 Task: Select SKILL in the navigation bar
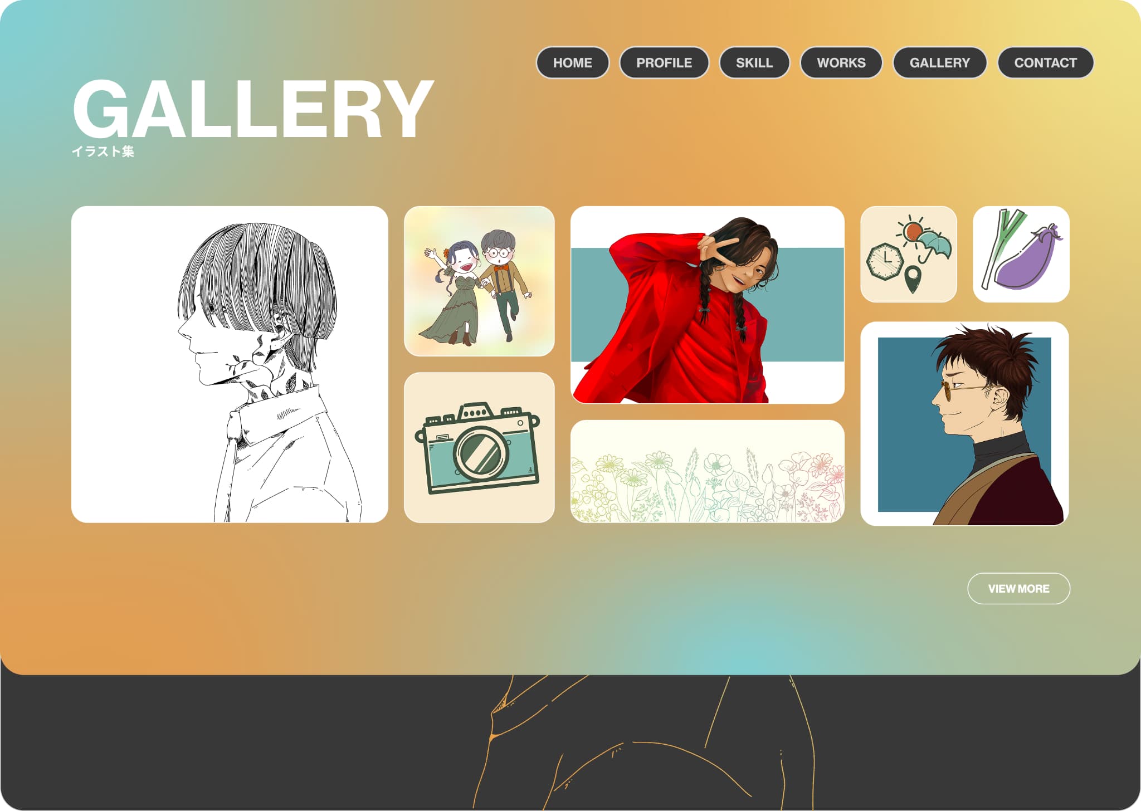[754, 62]
